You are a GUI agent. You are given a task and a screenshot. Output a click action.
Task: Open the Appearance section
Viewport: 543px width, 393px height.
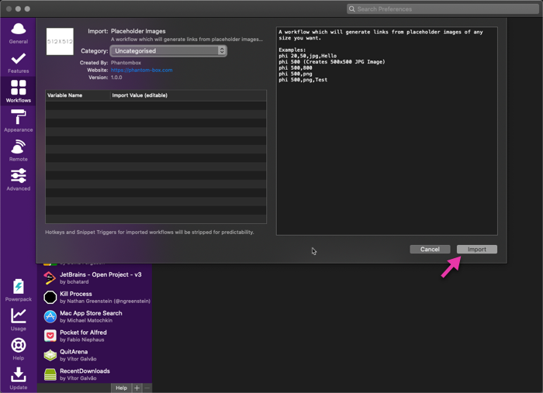(x=19, y=121)
